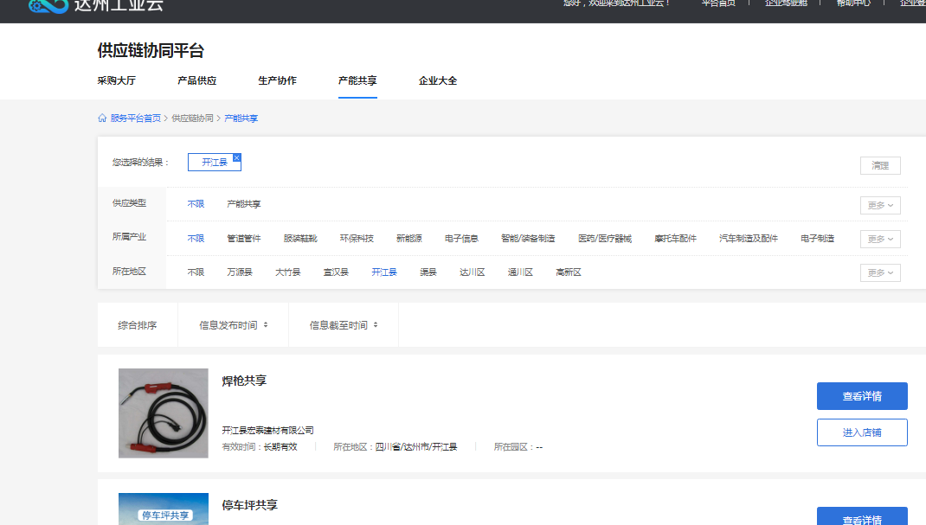
Task: Switch to the 采购大厅 tab
Action: tap(116, 80)
